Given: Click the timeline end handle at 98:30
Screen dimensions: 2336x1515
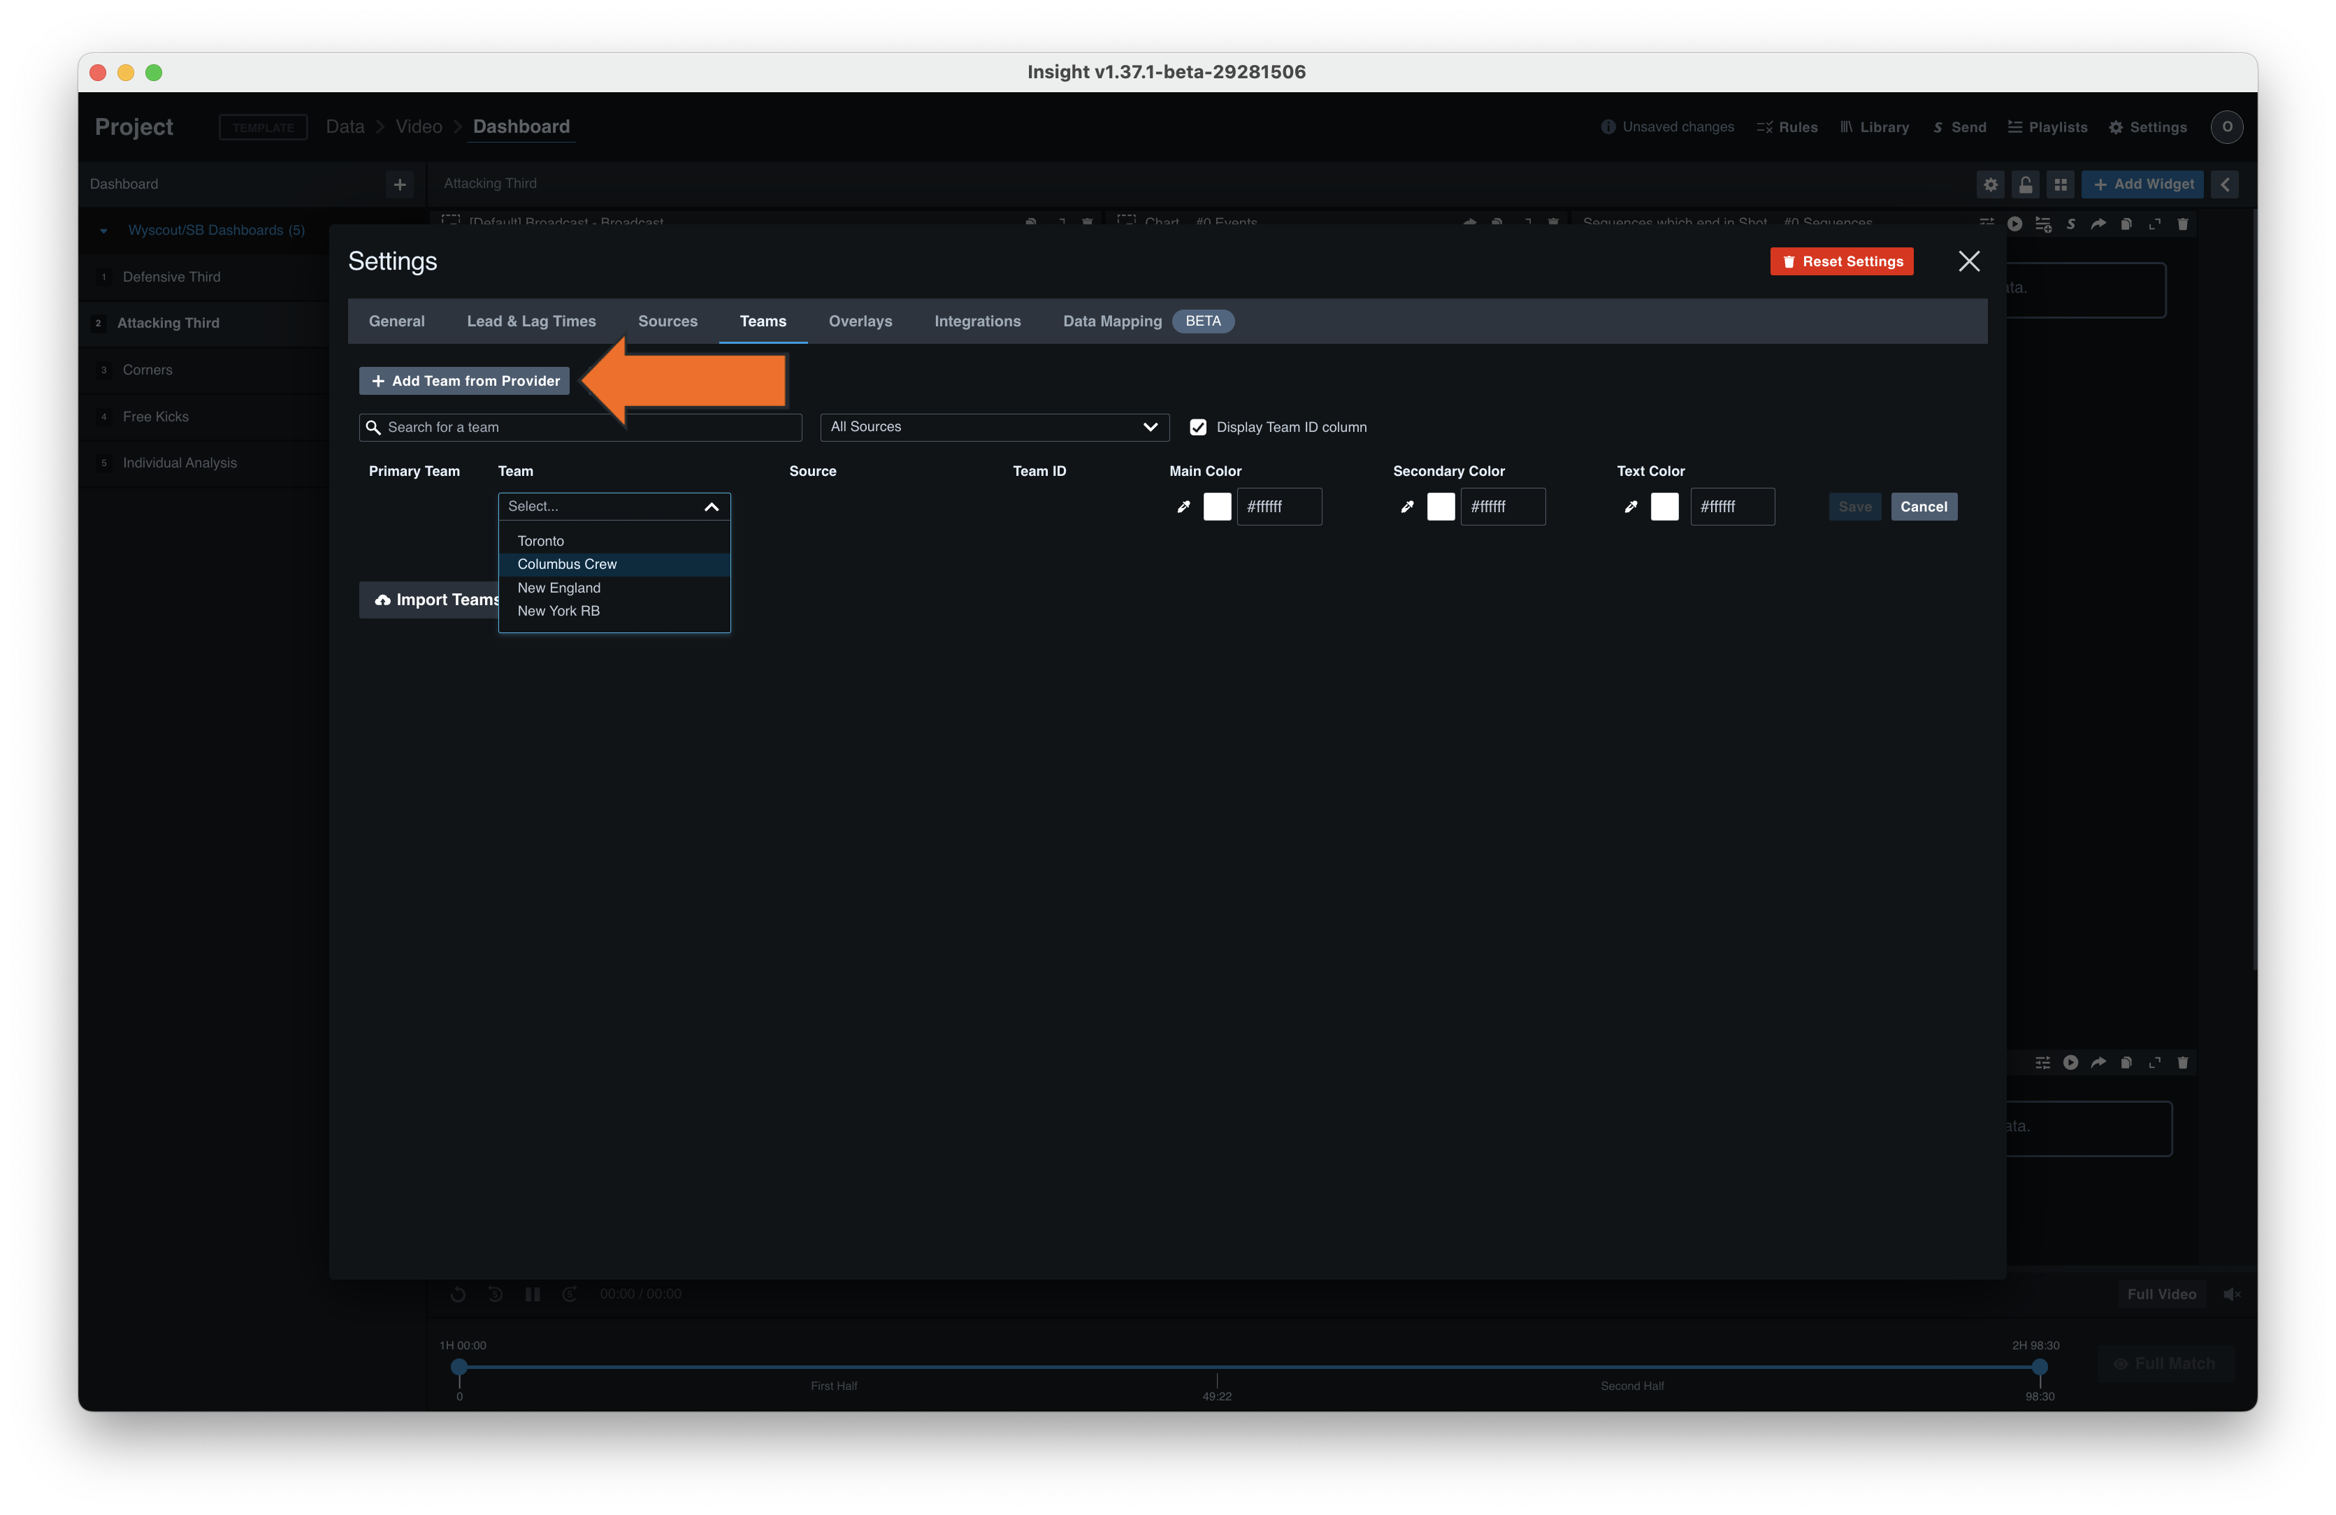Looking at the screenshot, I should click(x=2040, y=1366).
